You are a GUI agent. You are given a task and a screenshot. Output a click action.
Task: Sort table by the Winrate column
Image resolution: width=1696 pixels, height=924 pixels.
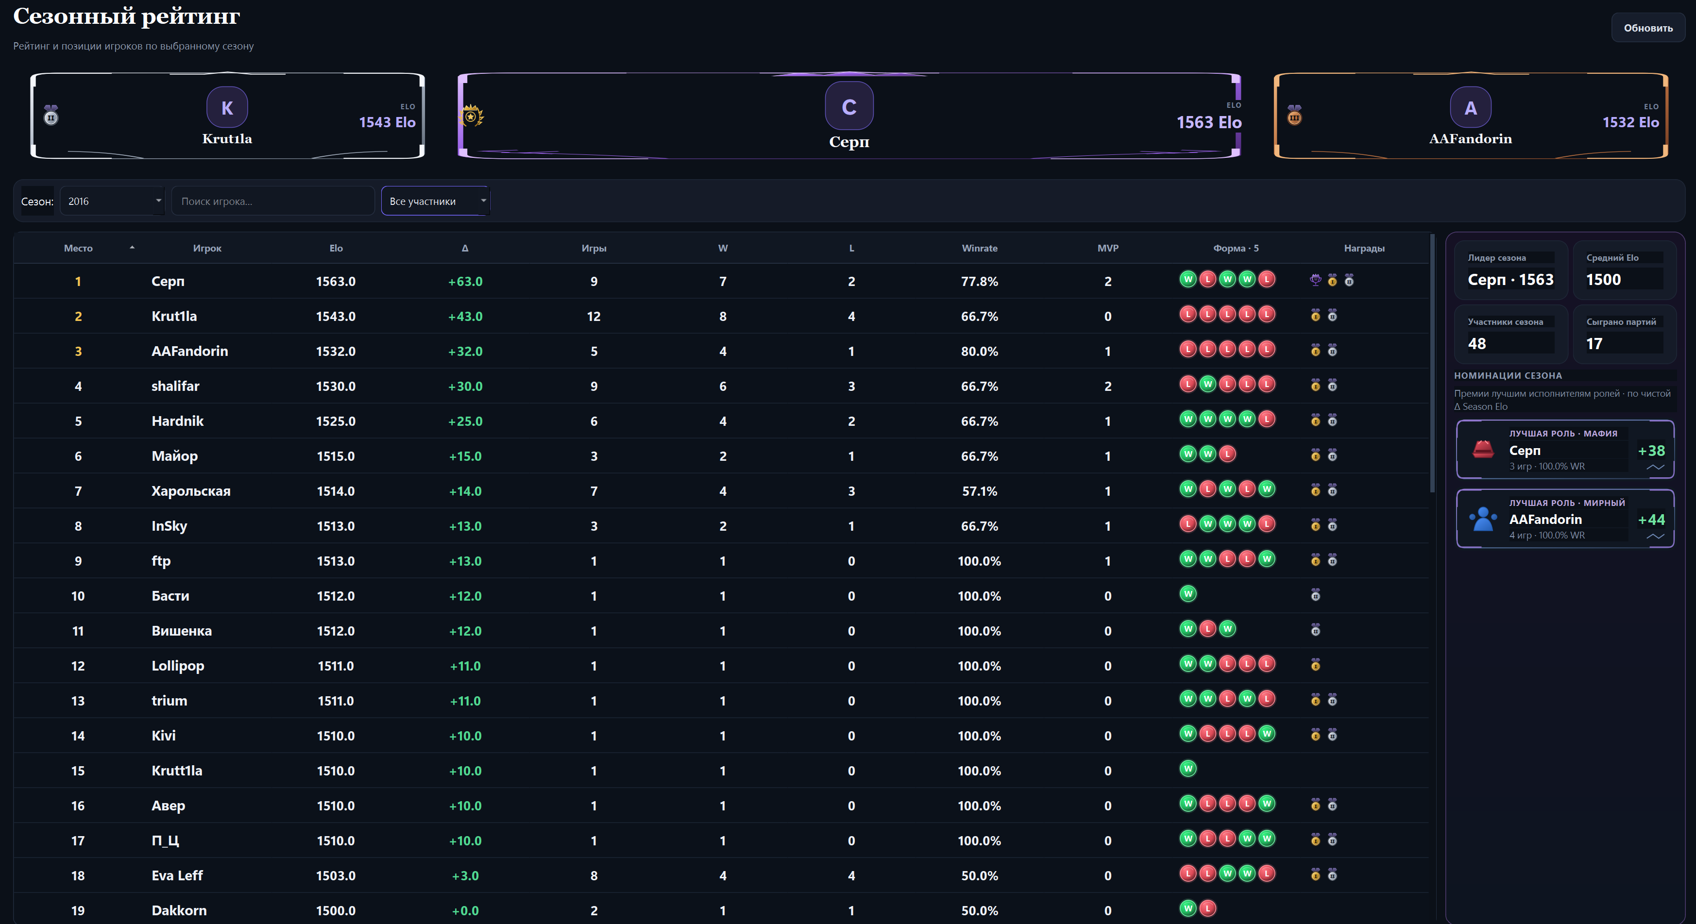[x=979, y=248]
